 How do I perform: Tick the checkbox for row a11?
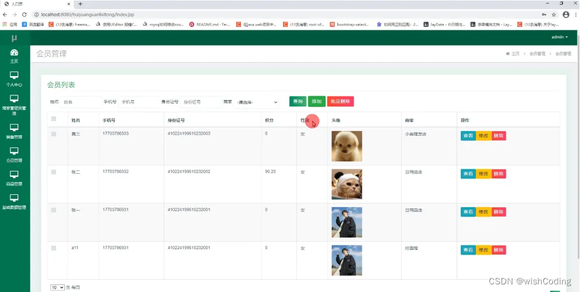[x=54, y=248]
